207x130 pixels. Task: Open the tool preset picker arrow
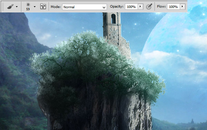[17, 7]
